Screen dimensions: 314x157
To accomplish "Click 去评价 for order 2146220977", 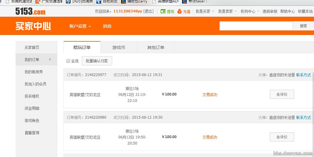I will coord(282,94).
